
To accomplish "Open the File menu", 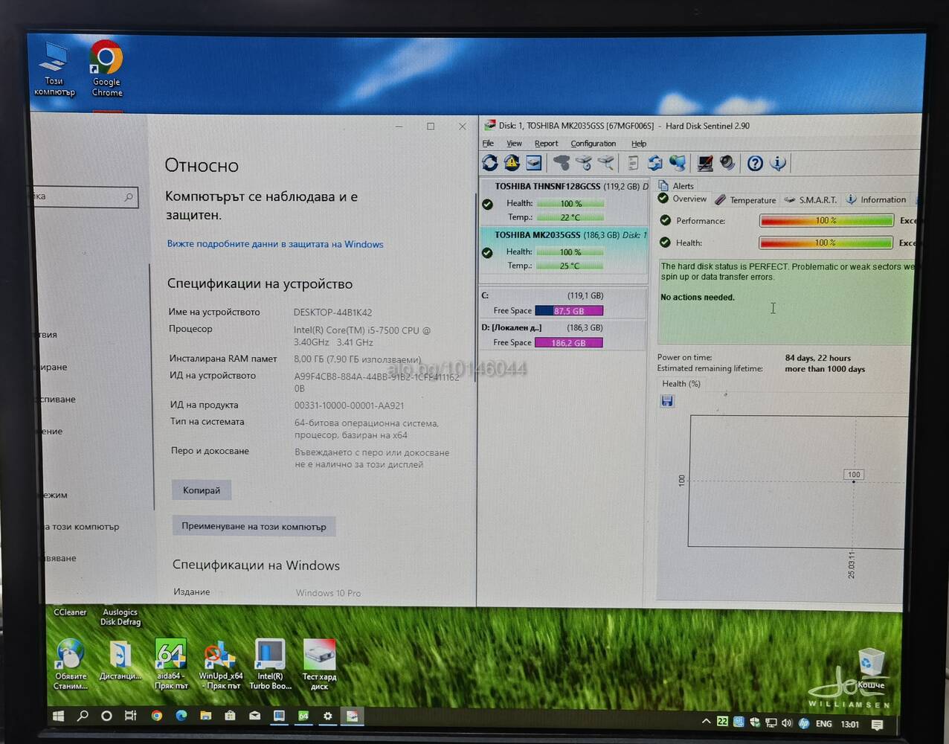I will [488, 144].
